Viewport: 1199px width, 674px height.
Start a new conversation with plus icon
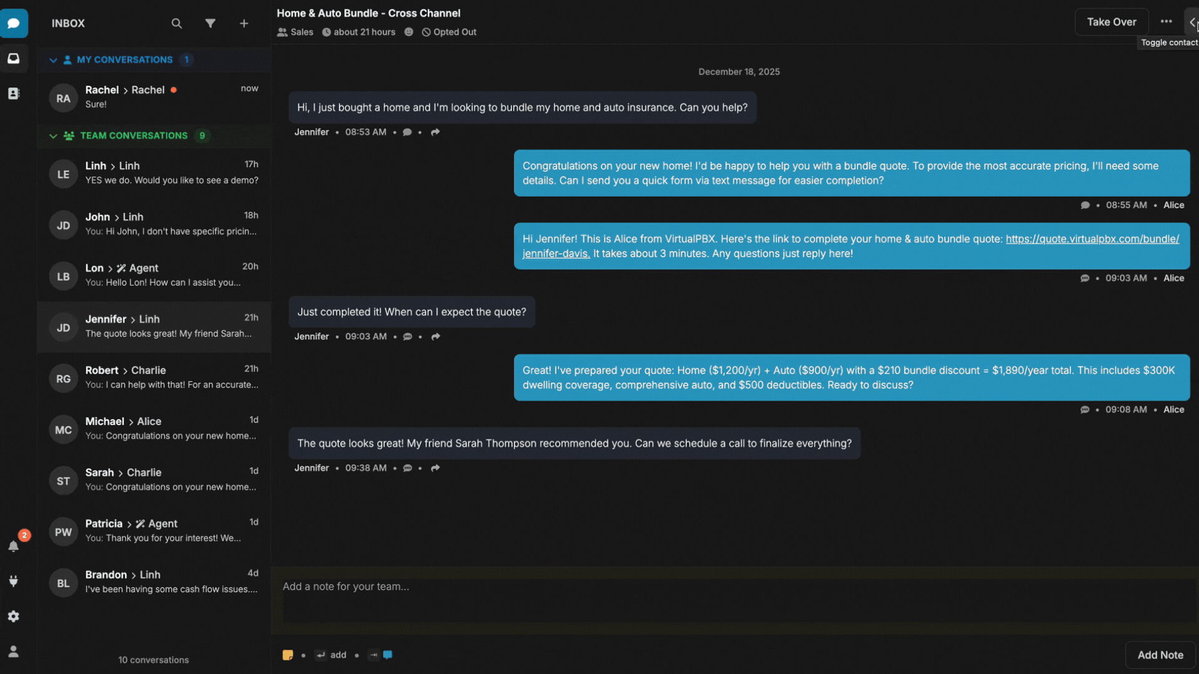tap(244, 24)
